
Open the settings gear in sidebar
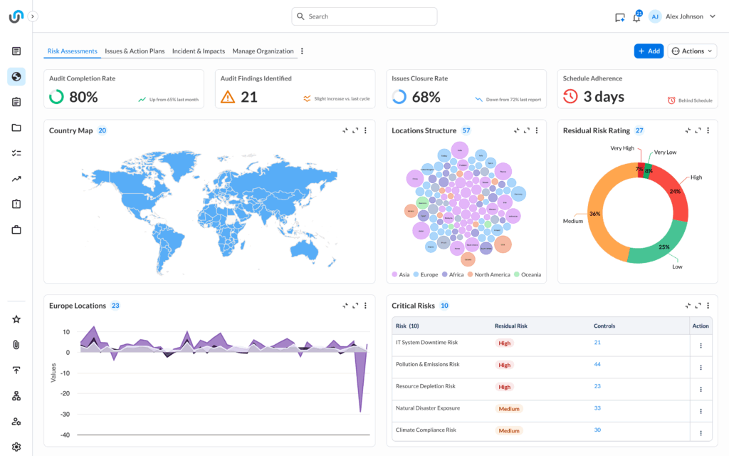click(16, 447)
